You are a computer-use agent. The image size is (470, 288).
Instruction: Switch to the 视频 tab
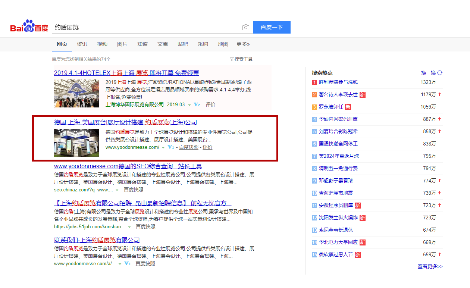102,44
